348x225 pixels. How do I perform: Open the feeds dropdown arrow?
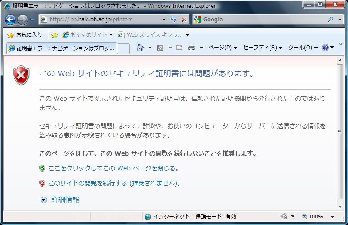[170, 48]
